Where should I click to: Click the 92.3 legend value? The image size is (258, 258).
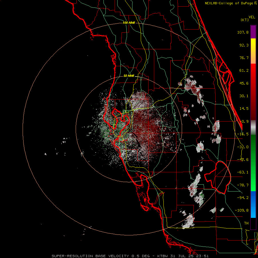pos(244,45)
